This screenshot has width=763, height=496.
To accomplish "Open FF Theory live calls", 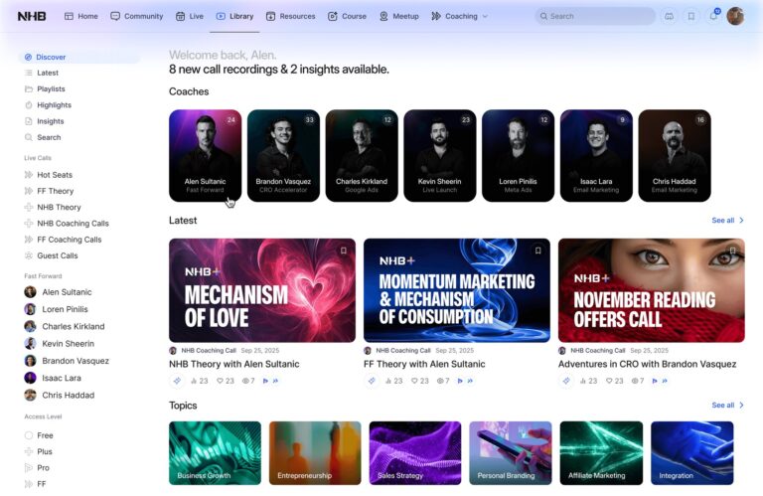I will pos(49,191).
